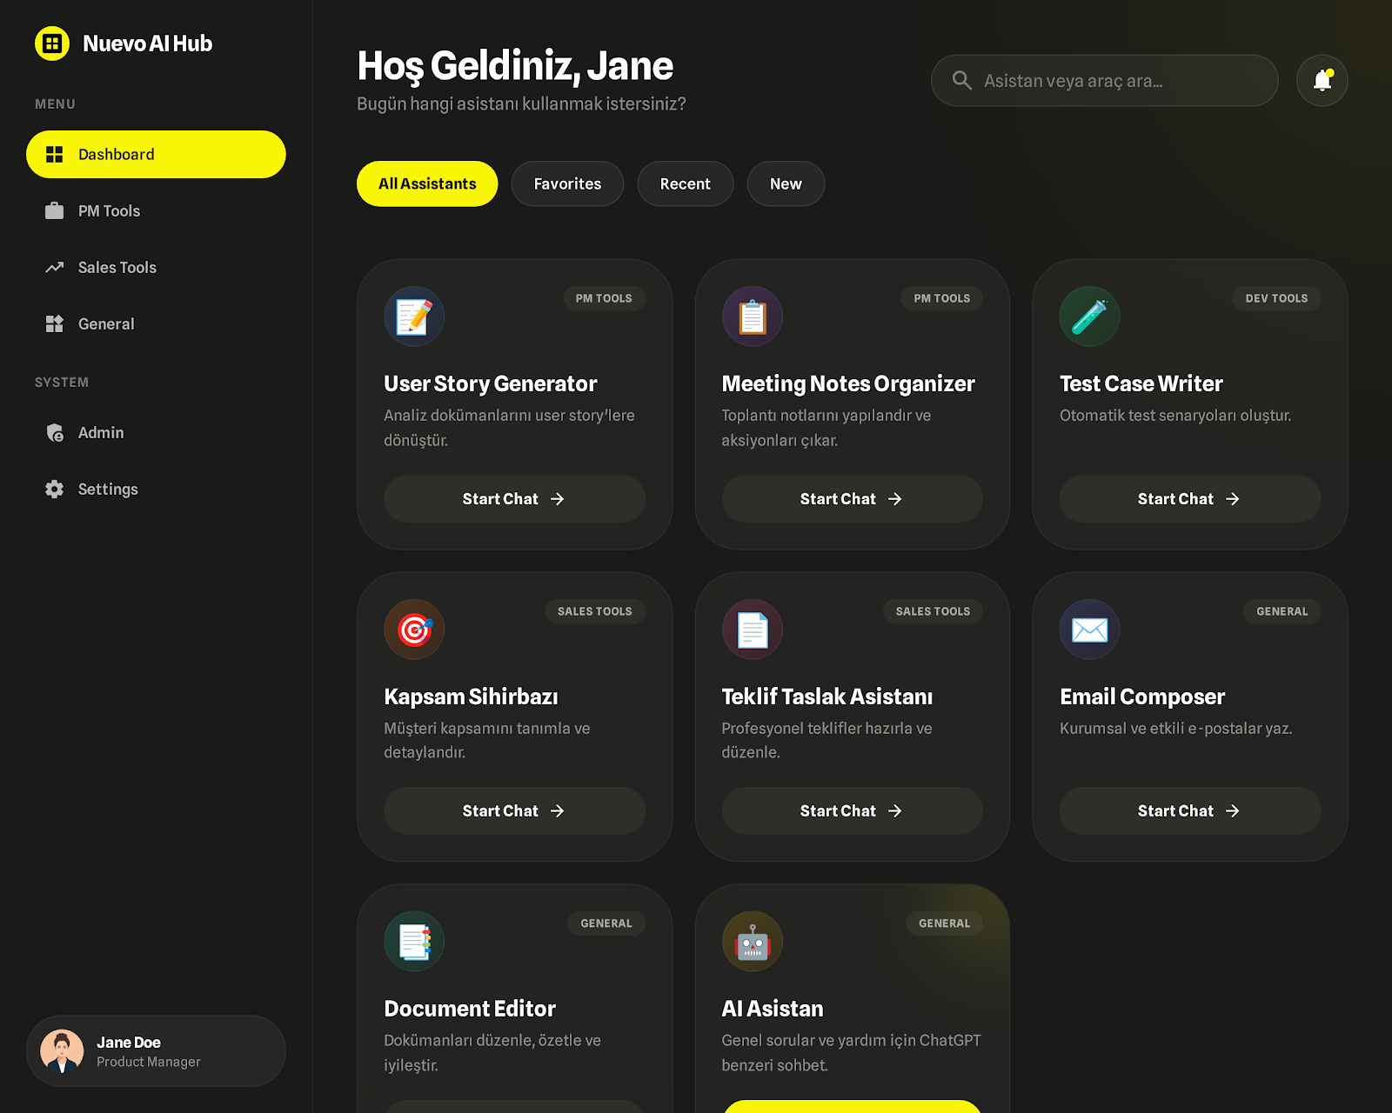Click the notification bell icon

1322,81
